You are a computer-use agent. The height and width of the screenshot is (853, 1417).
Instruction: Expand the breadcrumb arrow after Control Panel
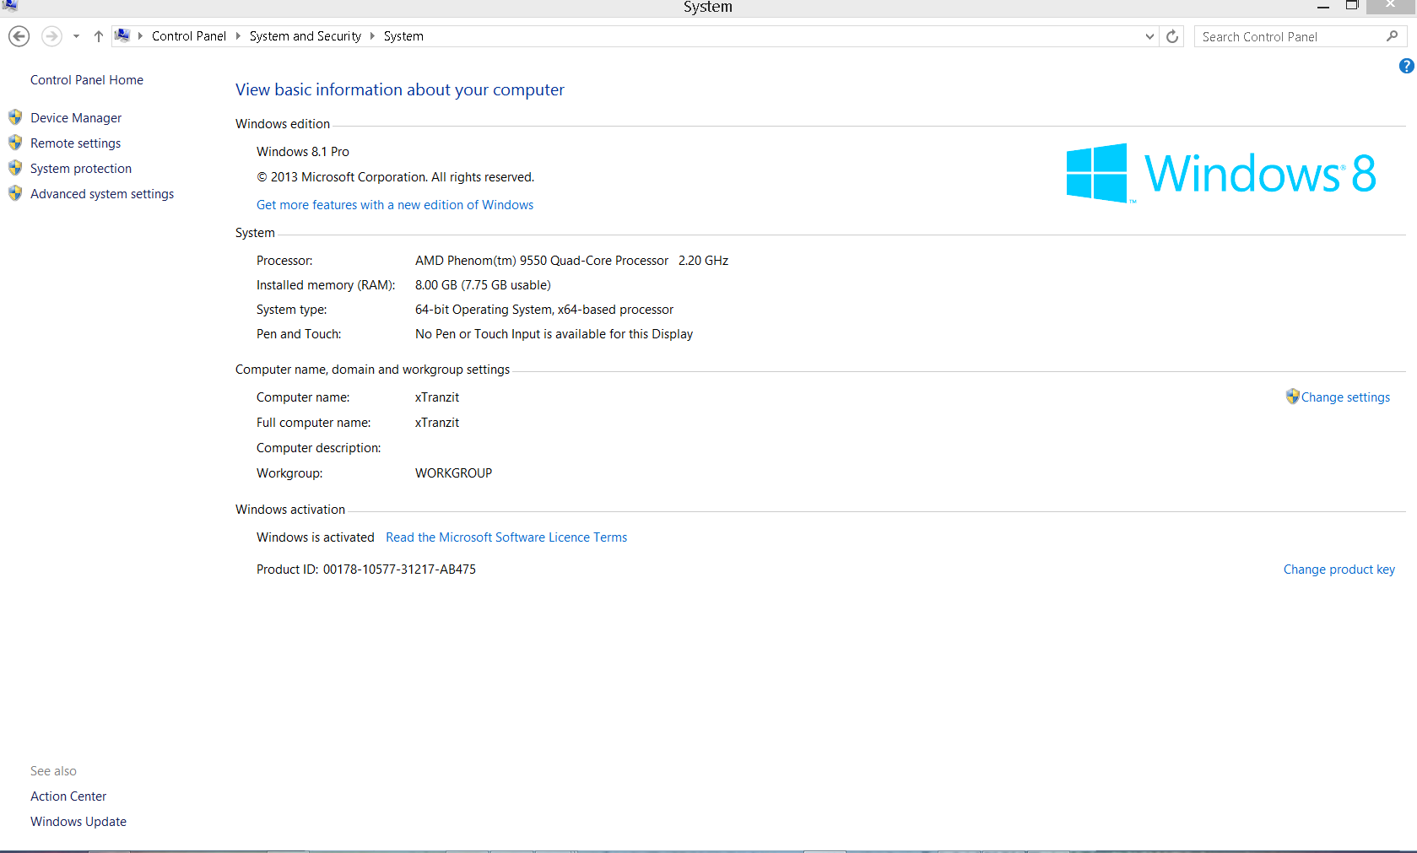click(238, 36)
